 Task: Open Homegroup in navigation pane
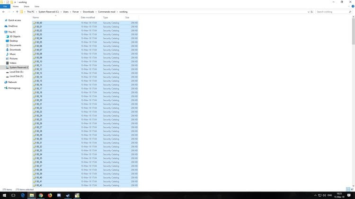14,88
